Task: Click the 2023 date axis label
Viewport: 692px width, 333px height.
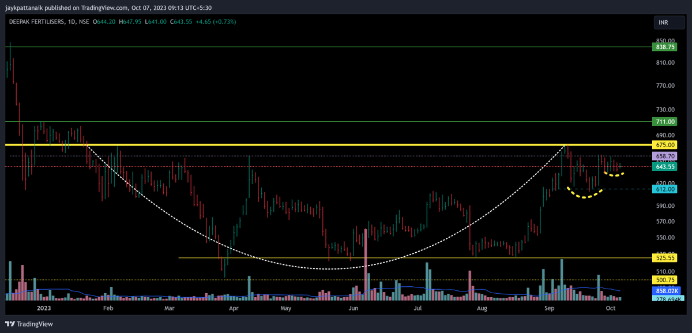Action: tap(44, 309)
